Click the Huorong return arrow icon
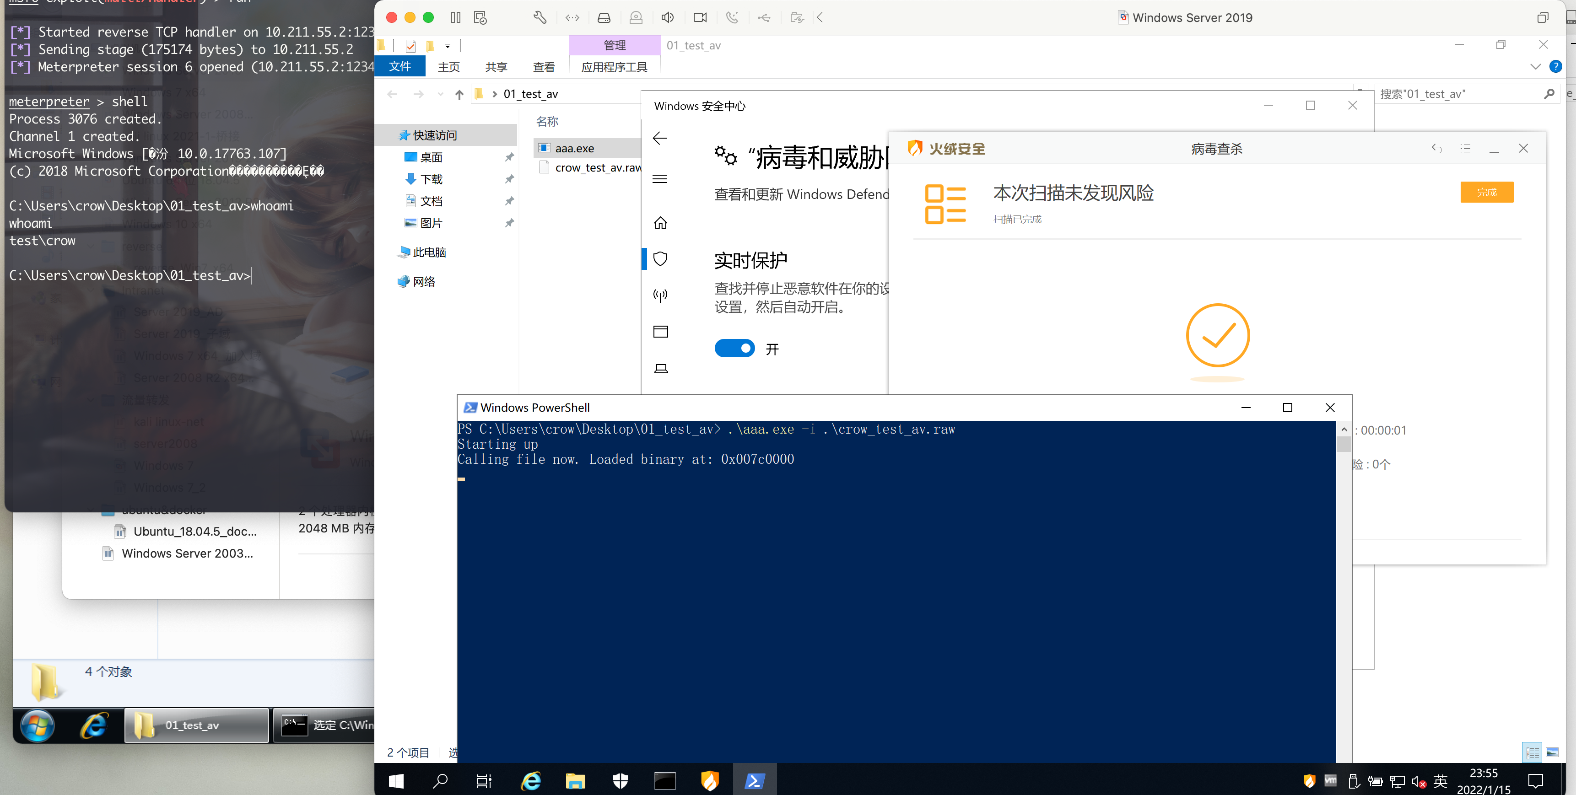This screenshot has height=795, width=1576. [x=1436, y=149]
